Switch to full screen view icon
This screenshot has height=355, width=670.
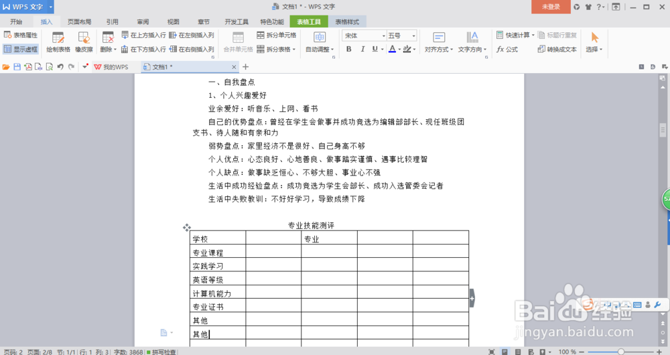(491, 352)
